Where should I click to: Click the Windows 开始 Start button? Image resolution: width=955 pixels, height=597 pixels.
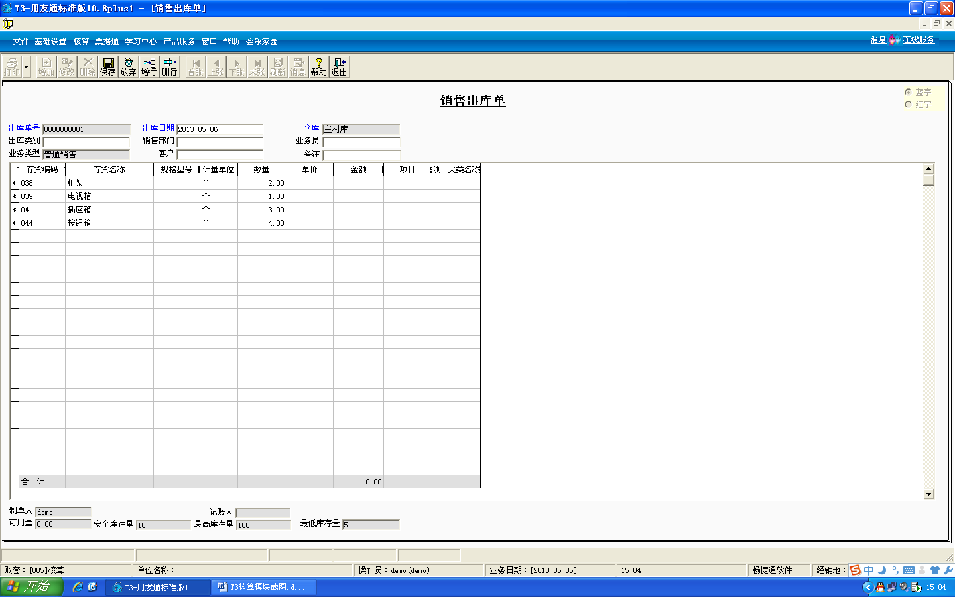click(x=31, y=586)
